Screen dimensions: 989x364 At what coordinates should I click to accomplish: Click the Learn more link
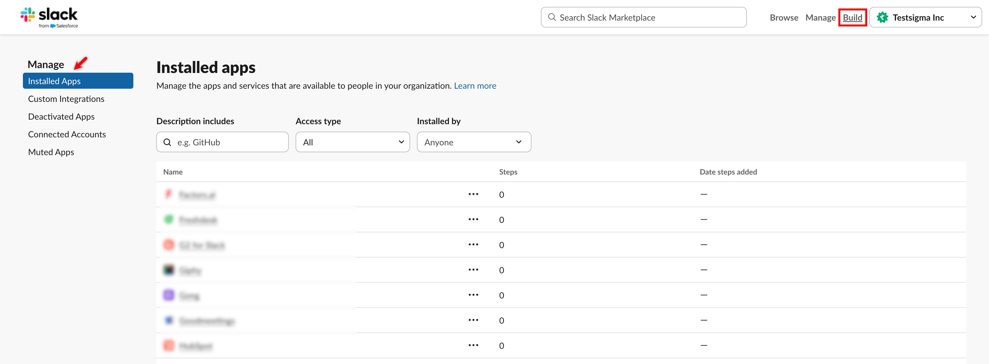click(474, 86)
